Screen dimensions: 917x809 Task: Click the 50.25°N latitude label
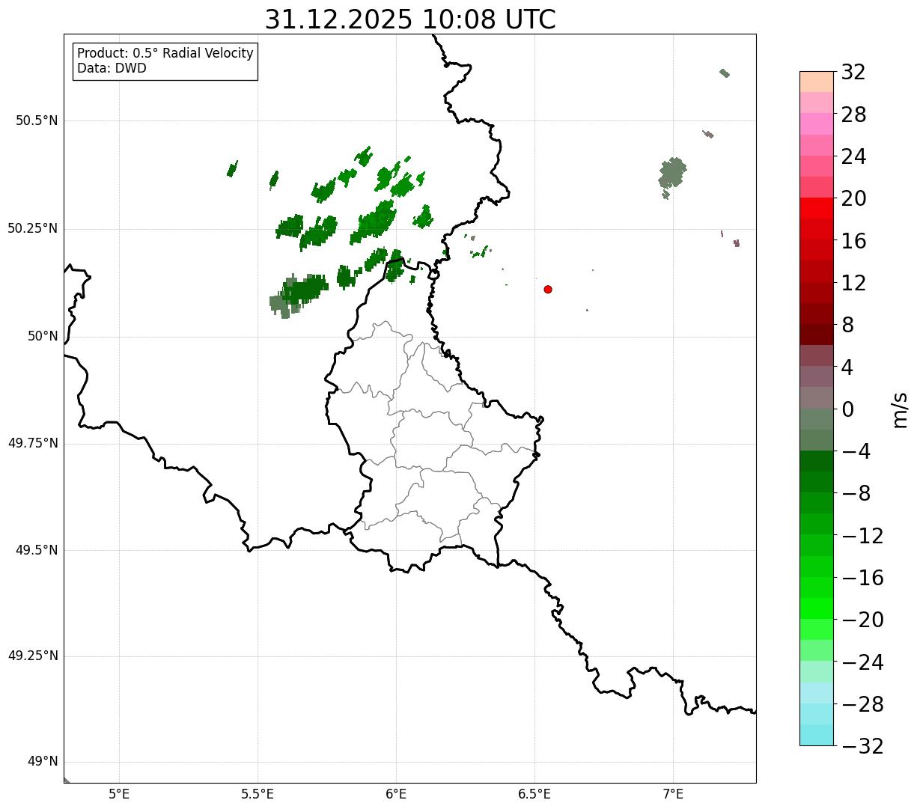click(x=33, y=228)
